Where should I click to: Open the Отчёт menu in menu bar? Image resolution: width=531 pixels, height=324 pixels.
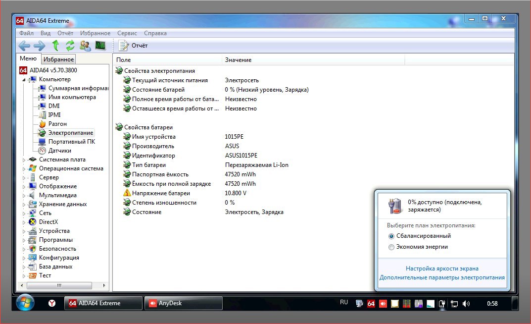tap(65, 33)
